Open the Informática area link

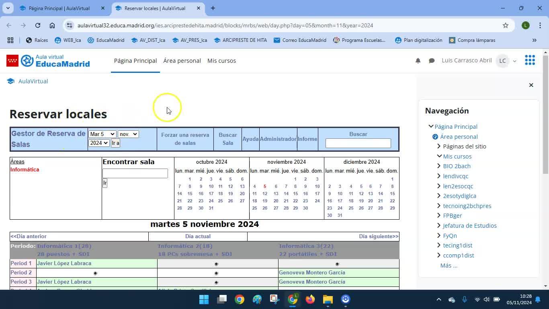[25, 169]
